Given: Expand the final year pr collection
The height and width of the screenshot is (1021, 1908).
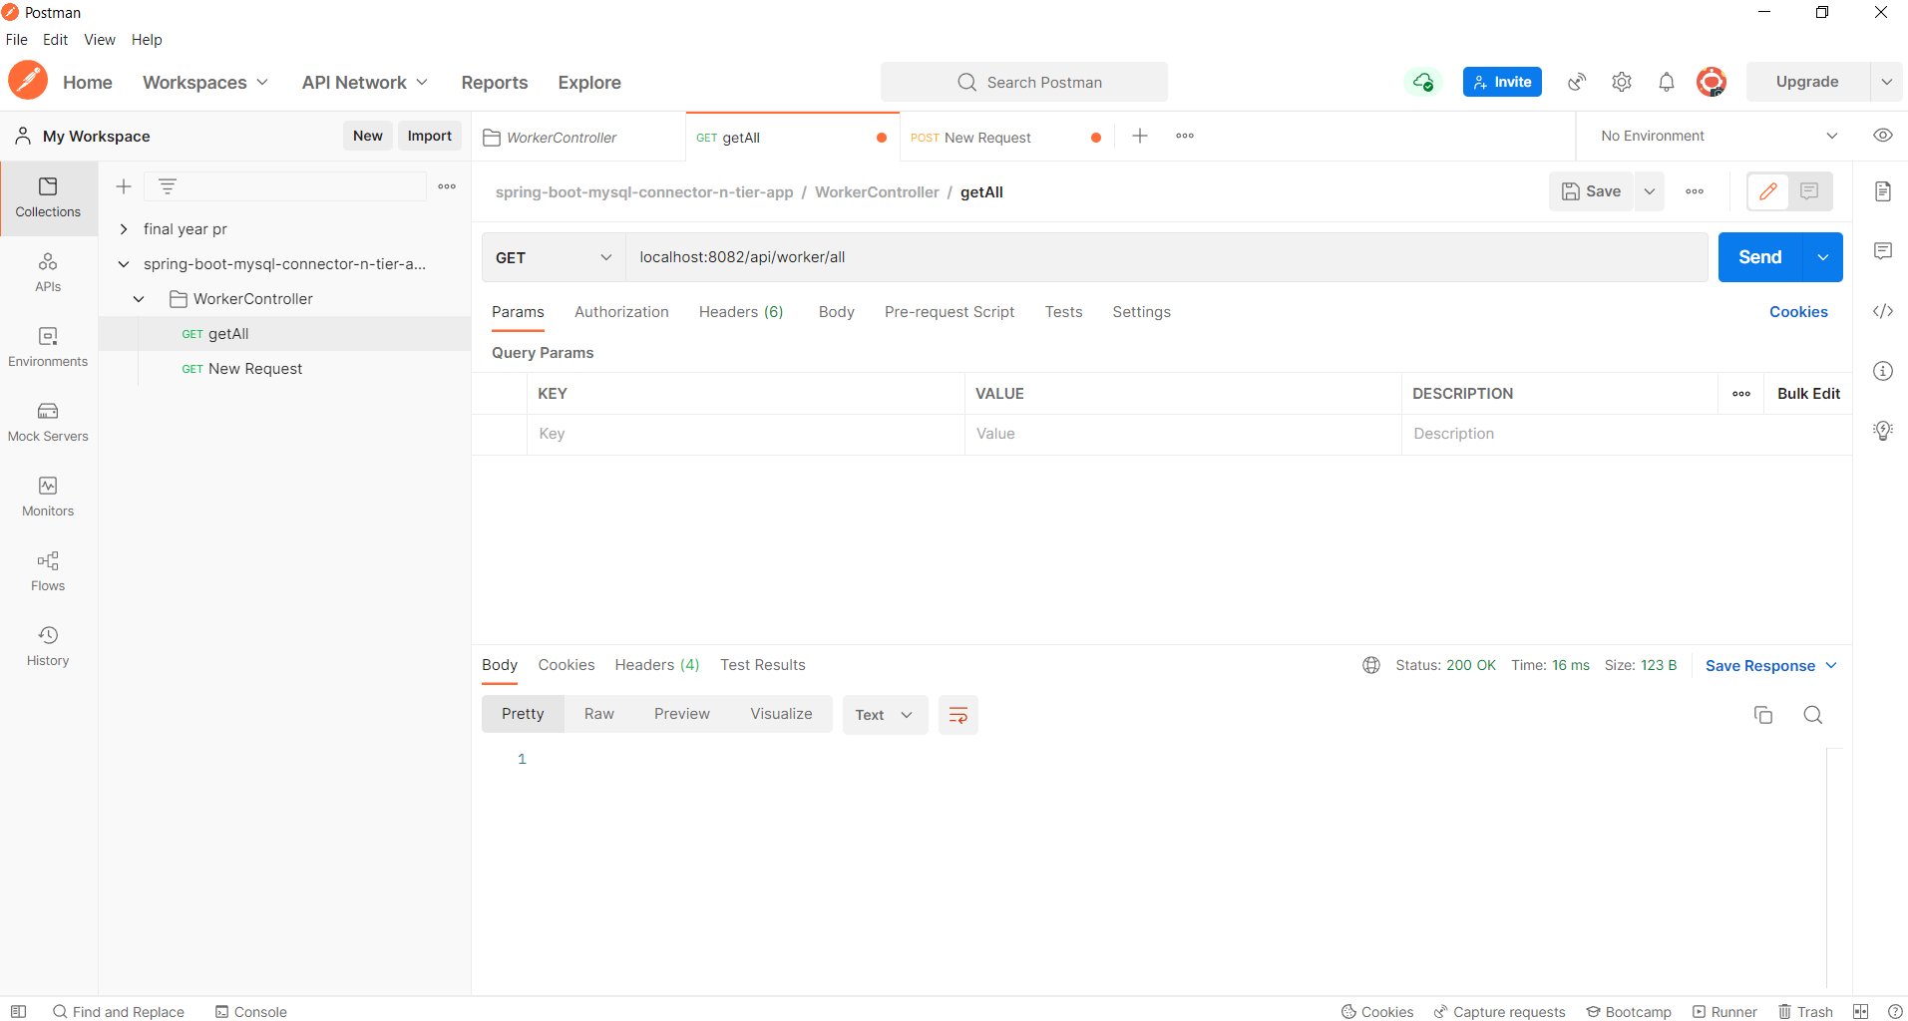Looking at the screenshot, I should 124,229.
